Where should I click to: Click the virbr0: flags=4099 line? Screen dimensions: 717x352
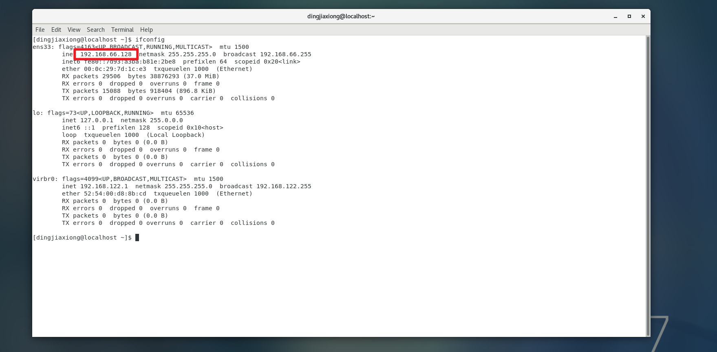tap(128, 179)
